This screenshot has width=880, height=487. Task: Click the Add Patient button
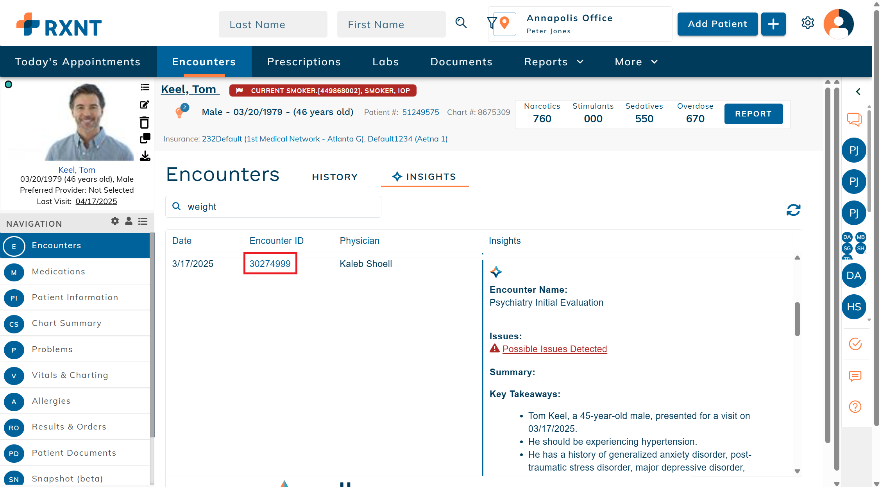tap(717, 24)
